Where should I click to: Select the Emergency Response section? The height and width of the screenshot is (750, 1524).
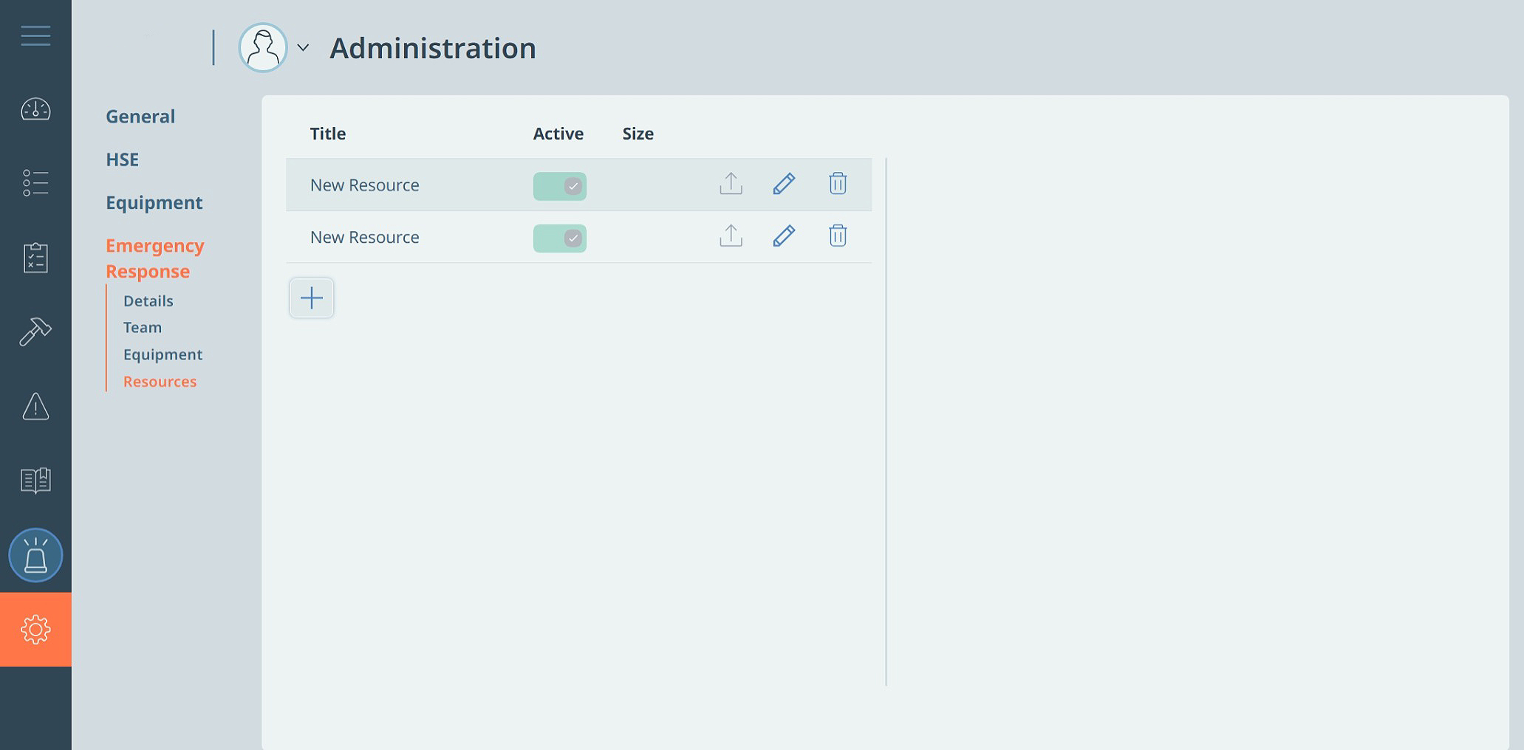tap(155, 258)
